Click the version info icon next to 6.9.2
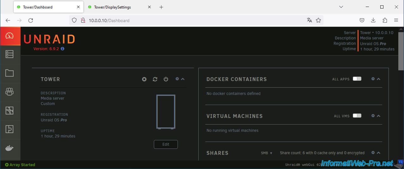 click(63, 49)
